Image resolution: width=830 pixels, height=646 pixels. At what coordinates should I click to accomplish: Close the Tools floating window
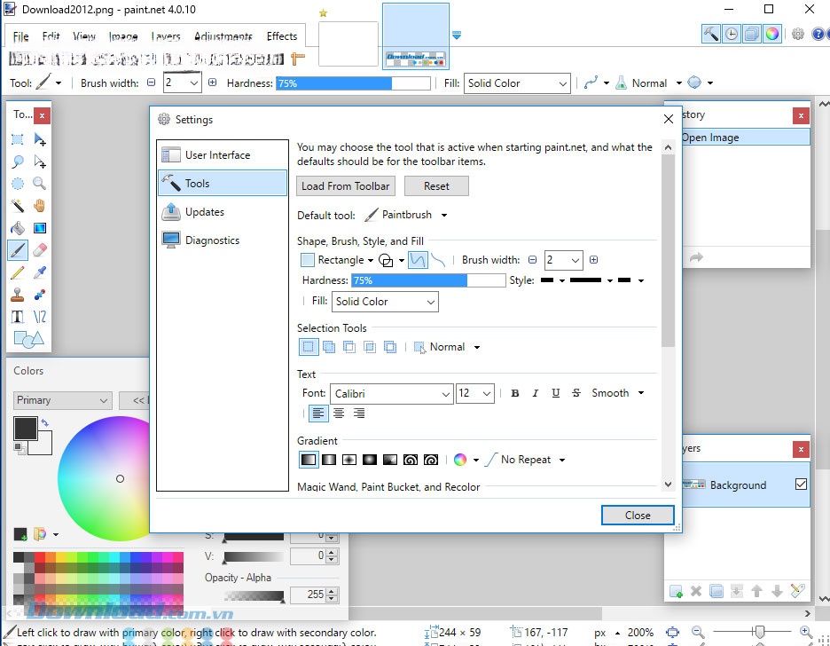pyautogui.click(x=42, y=114)
